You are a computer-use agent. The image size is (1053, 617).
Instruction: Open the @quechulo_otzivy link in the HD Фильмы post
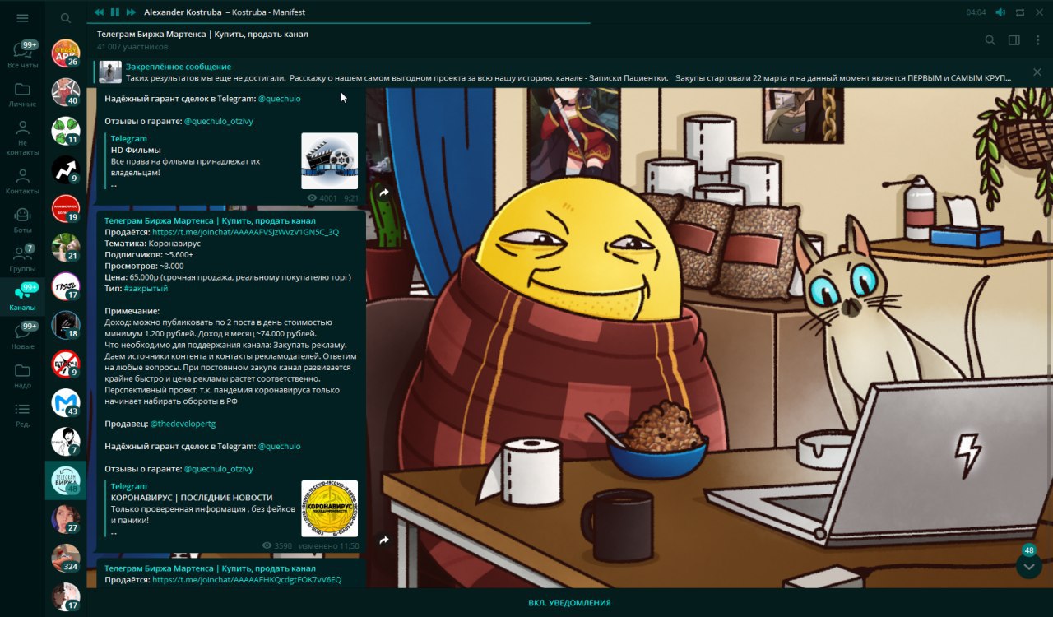click(218, 121)
